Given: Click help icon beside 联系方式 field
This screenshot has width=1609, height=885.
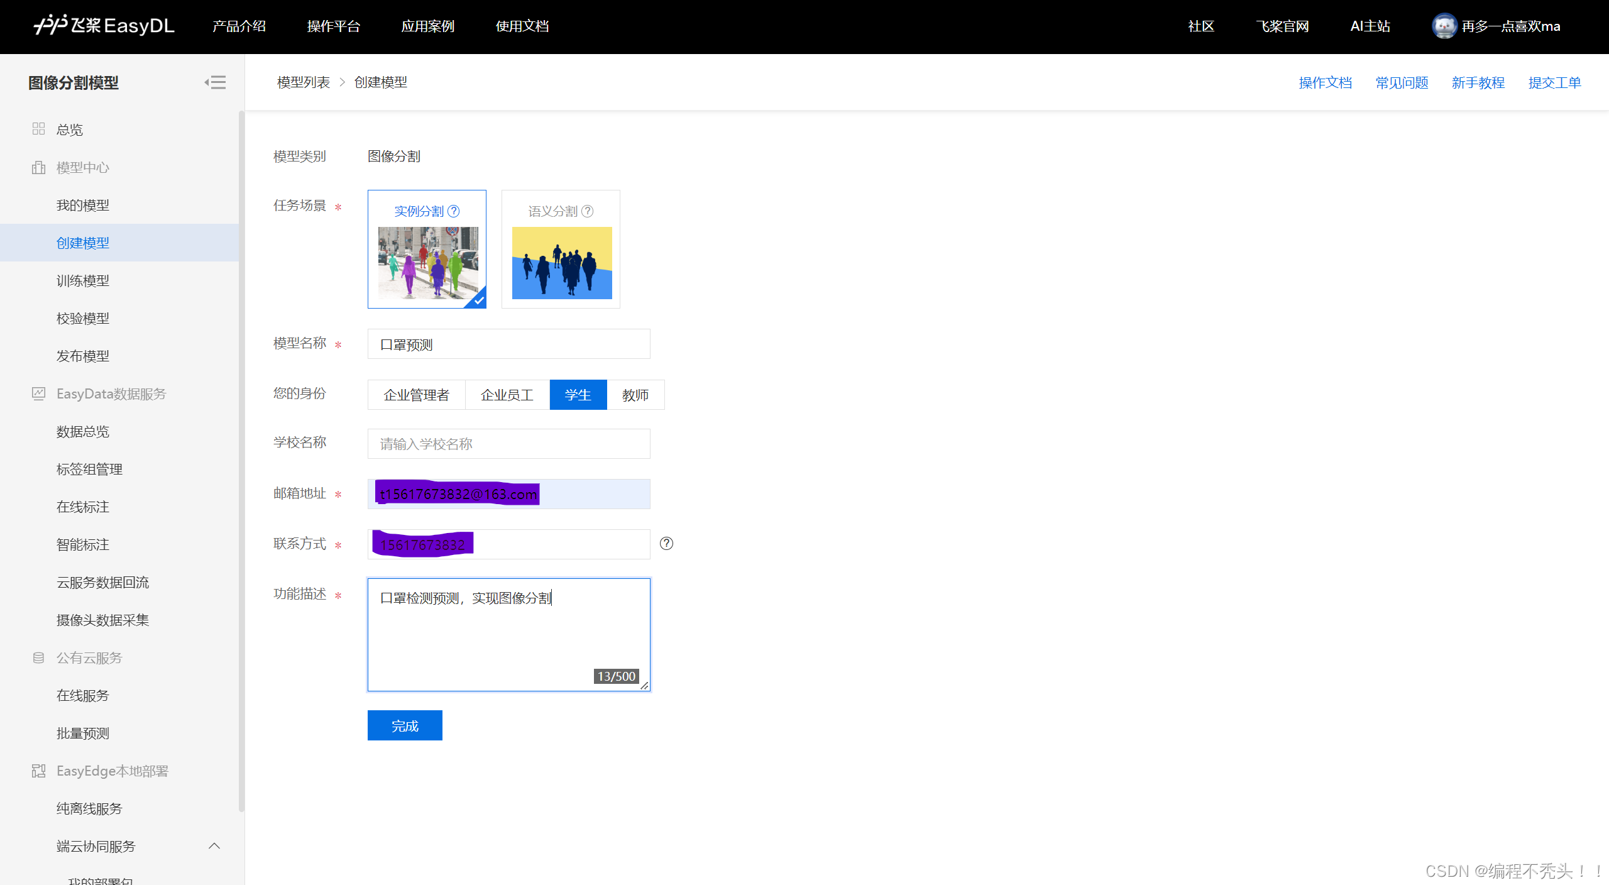Looking at the screenshot, I should pyautogui.click(x=666, y=544).
